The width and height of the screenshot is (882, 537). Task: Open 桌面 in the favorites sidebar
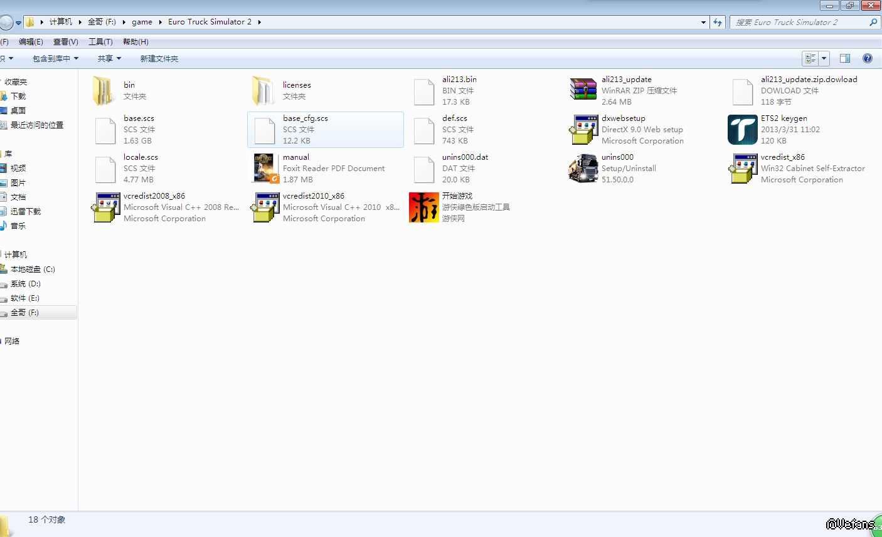(x=18, y=110)
